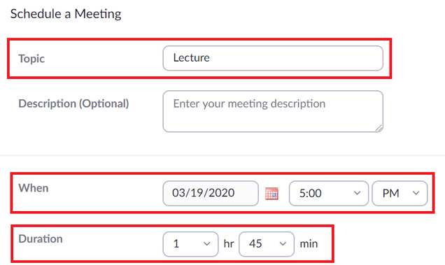
Task: Select the 5:00 start time combo box
Action: click(x=329, y=193)
